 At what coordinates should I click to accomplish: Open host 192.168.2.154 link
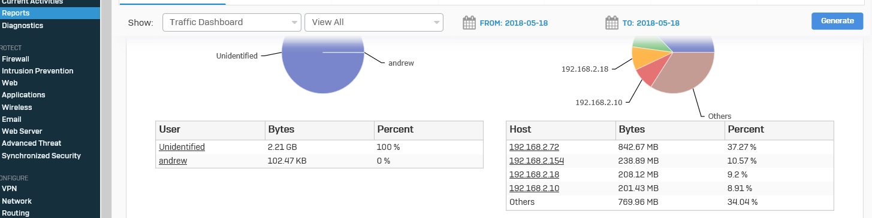(x=536, y=161)
